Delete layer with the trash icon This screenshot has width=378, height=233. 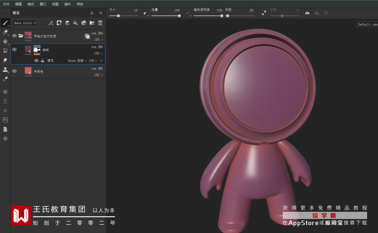(100, 23)
